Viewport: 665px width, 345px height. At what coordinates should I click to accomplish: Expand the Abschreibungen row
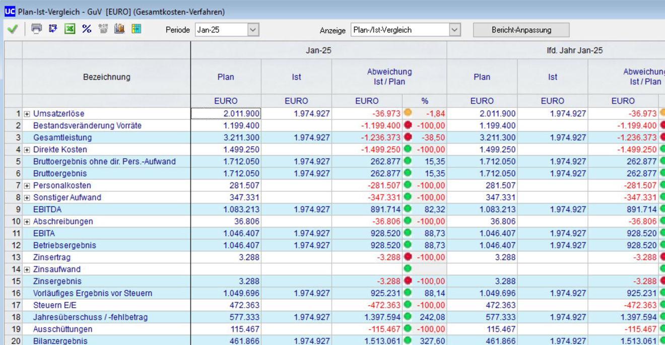pyautogui.click(x=27, y=222)
